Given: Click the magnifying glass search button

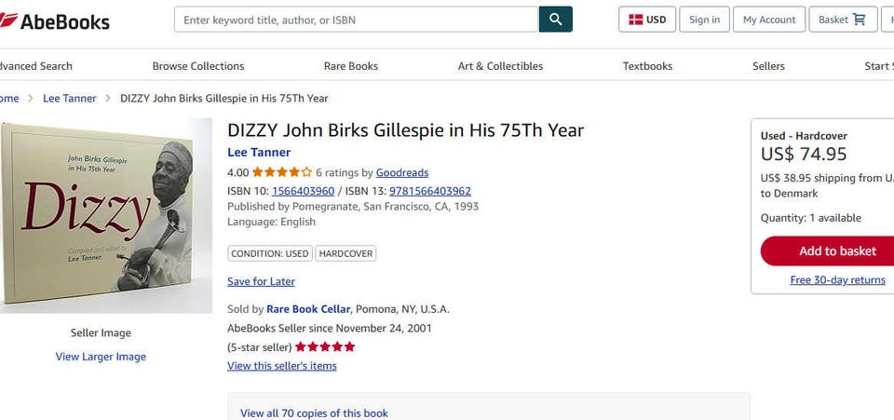Looking at the screenshot, I should point(555,20).
